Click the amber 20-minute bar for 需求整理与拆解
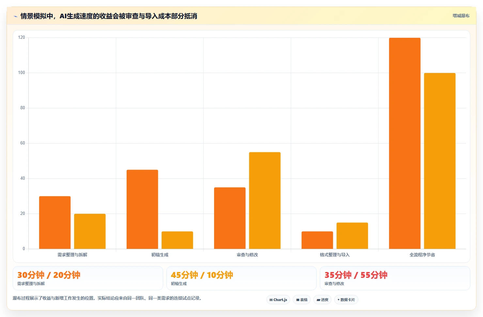The image size is (483, 317). 90,231
